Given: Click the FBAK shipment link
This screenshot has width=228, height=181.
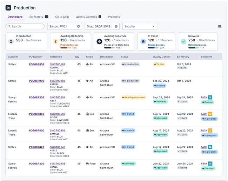Looking at the screenshot, I should (x=204, y=163).
